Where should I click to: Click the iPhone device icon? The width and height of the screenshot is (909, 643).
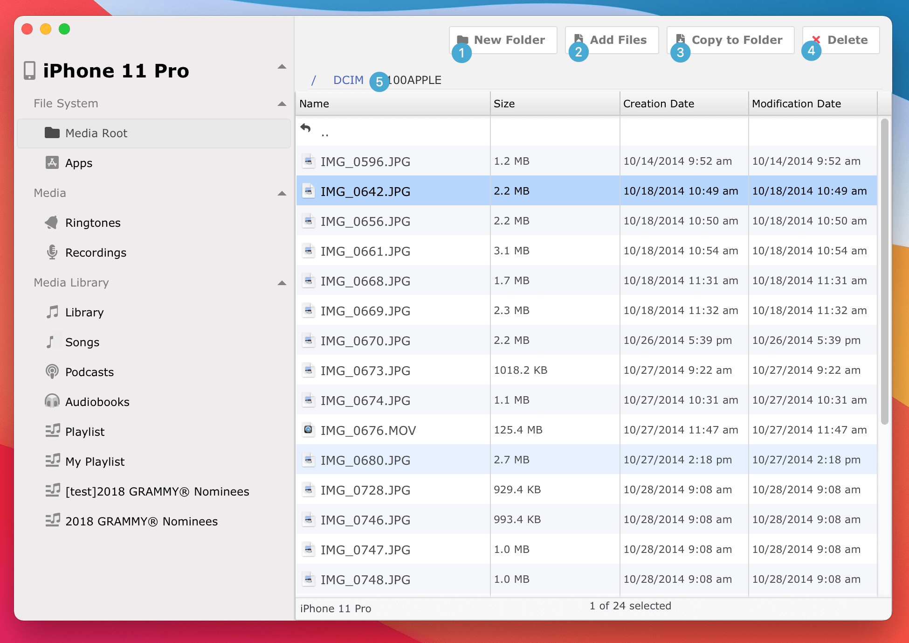click(29, 70)
